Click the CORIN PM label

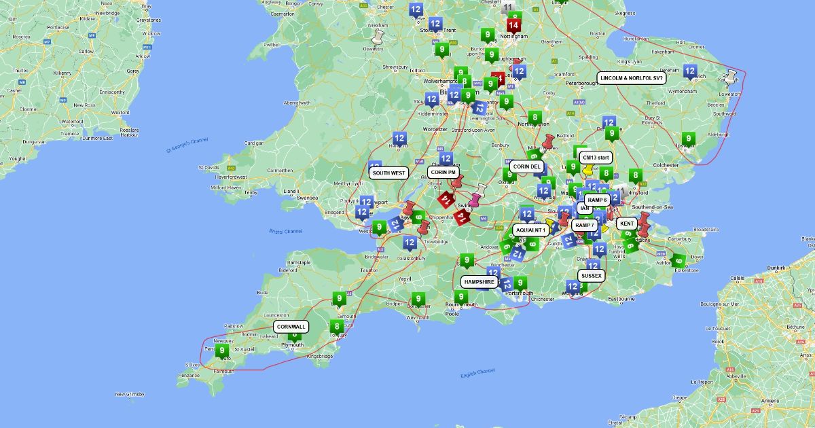click(x=443, y=173)
